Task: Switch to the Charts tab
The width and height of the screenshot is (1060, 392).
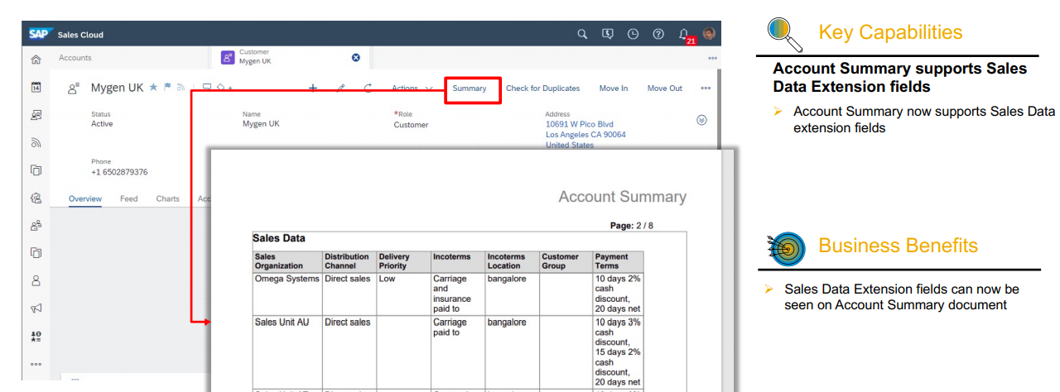Action: point(168,198)
